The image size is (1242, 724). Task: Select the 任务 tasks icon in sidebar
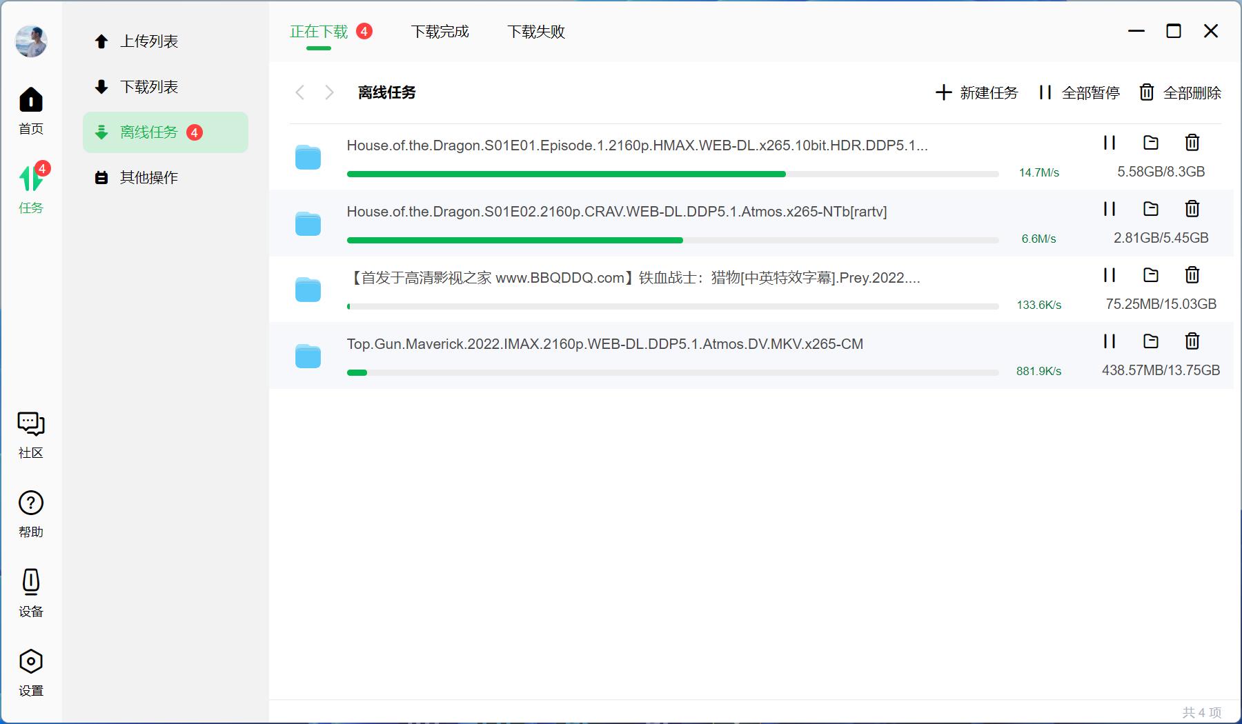pos(30,186)
